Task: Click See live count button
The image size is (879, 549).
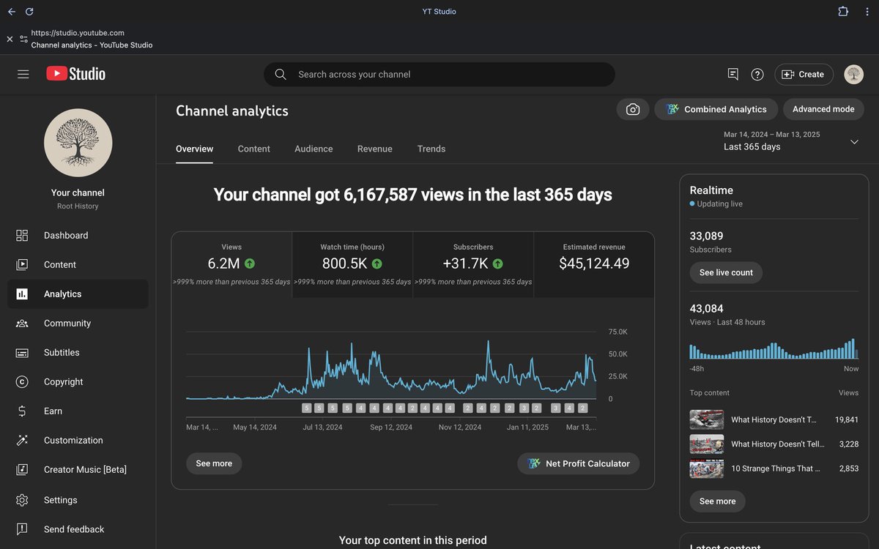Action: pos(726,272)
